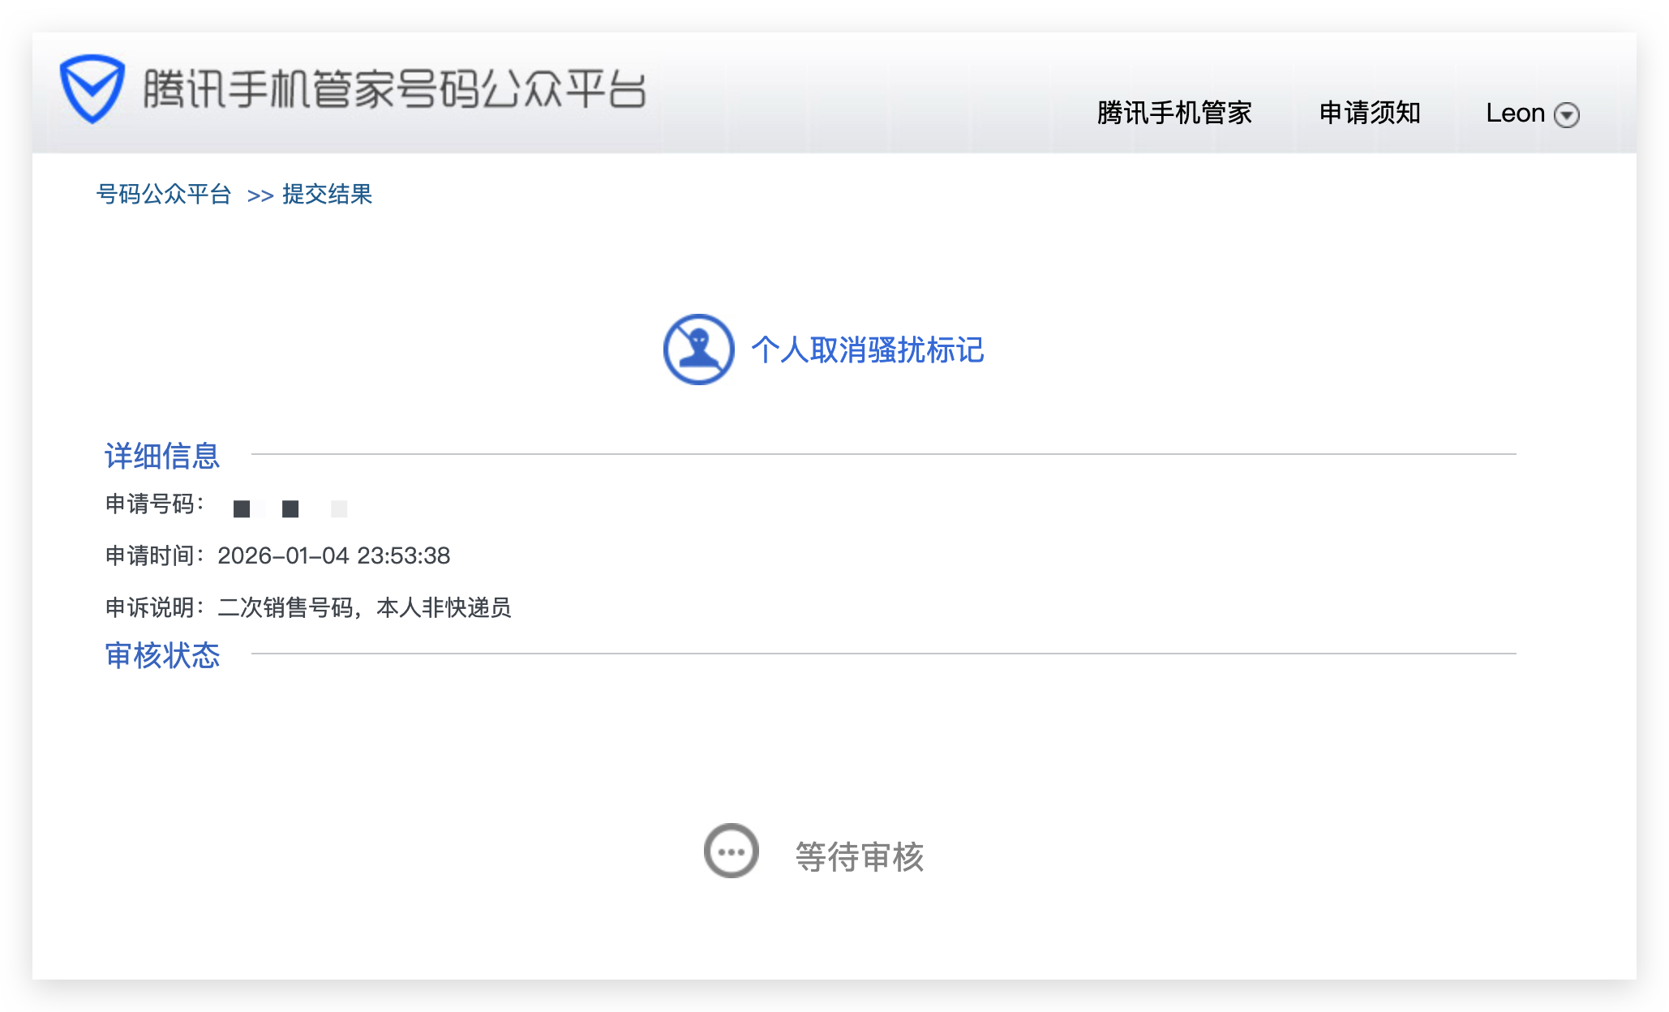
Task: Click the 申请时间 timestamp 2026-01-04 23:53:38
Action: pyautogui.click(x=333, y=555)
